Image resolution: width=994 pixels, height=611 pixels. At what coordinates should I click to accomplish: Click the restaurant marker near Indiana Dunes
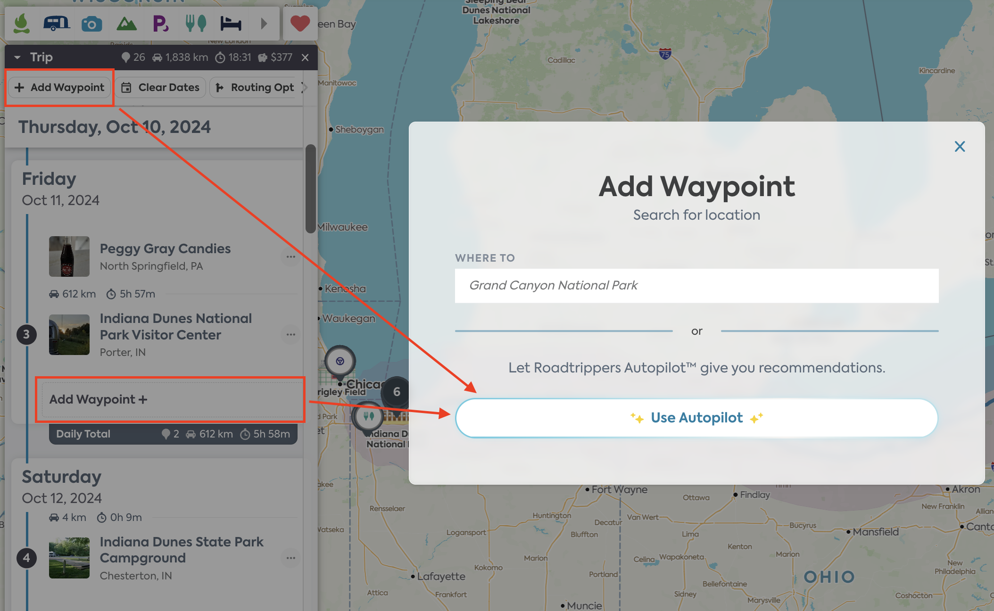click(x=369, y=416)
